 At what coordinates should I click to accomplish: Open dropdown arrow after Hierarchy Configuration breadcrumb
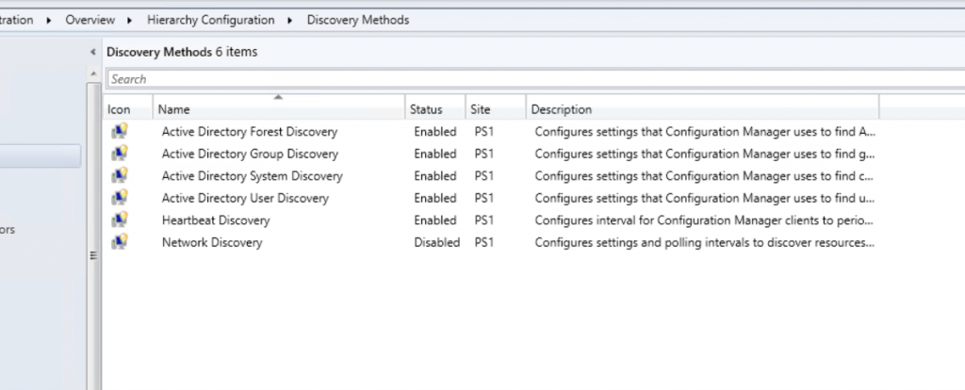[290, 21]
